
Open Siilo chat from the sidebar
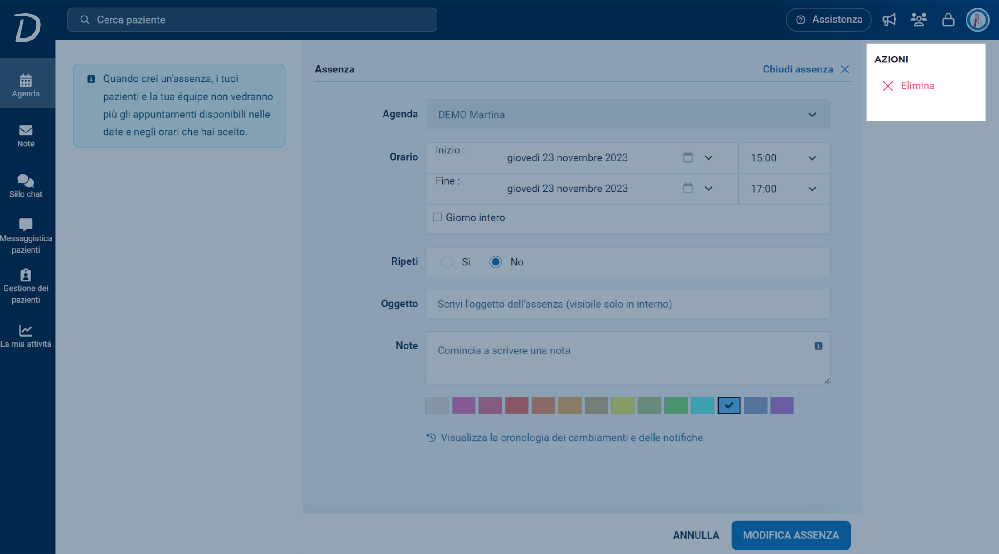click(26, 185)
